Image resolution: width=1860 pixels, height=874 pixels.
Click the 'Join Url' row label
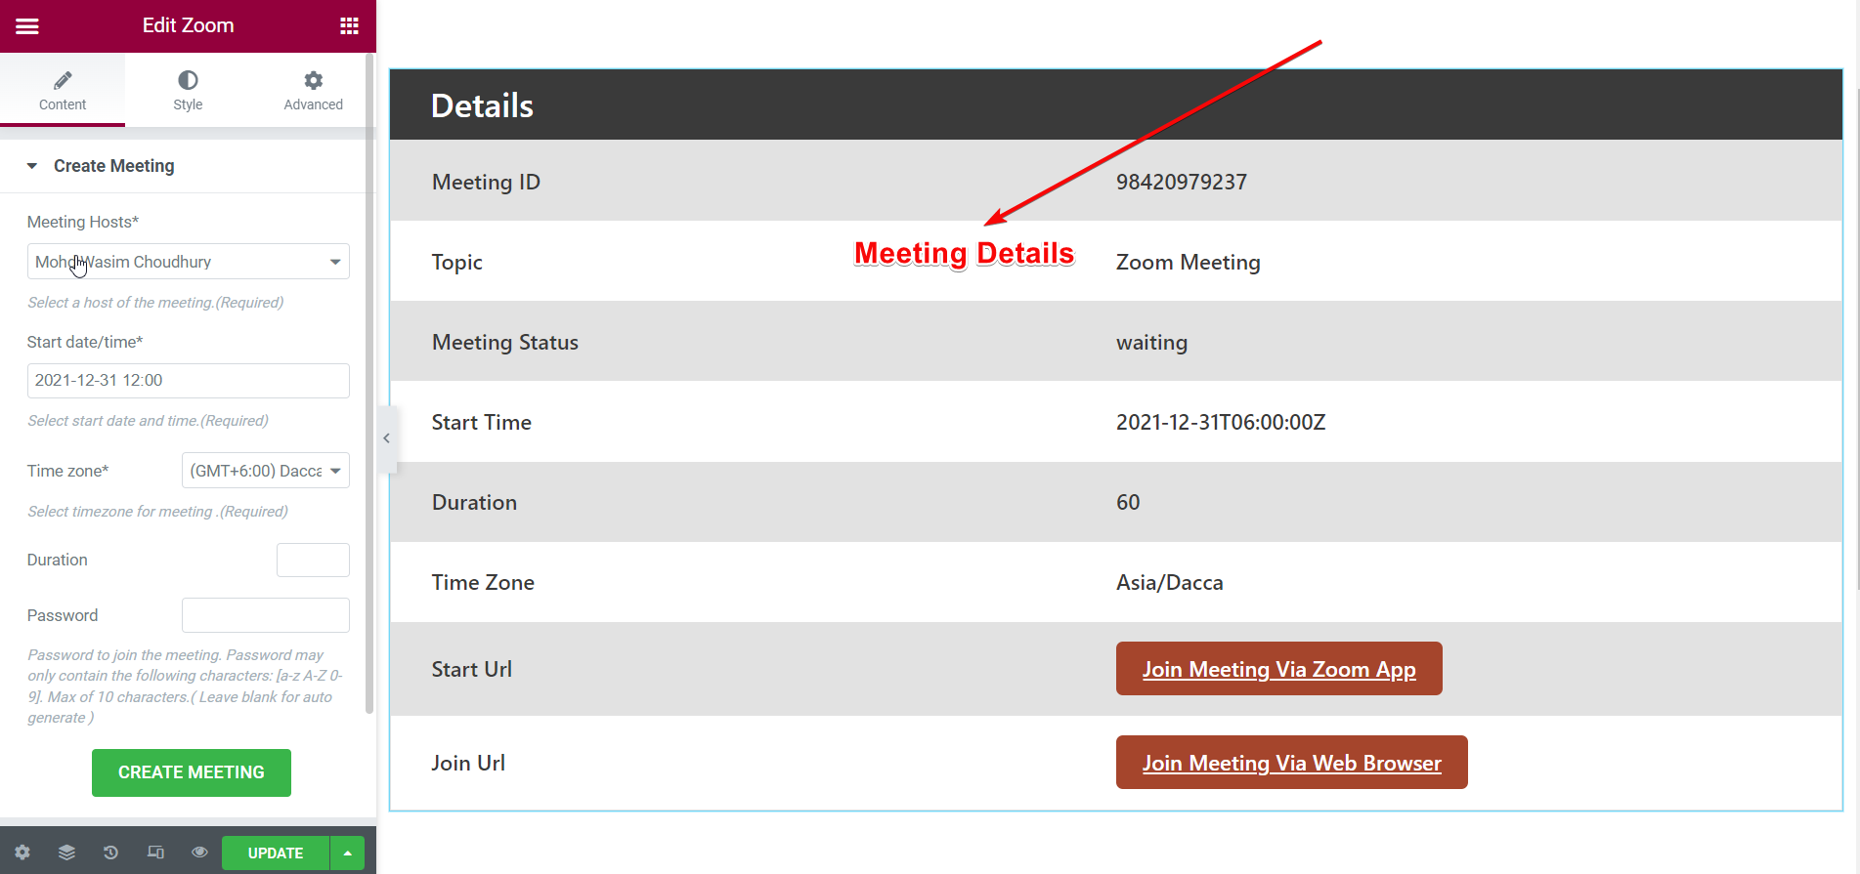tap(468, 764)
